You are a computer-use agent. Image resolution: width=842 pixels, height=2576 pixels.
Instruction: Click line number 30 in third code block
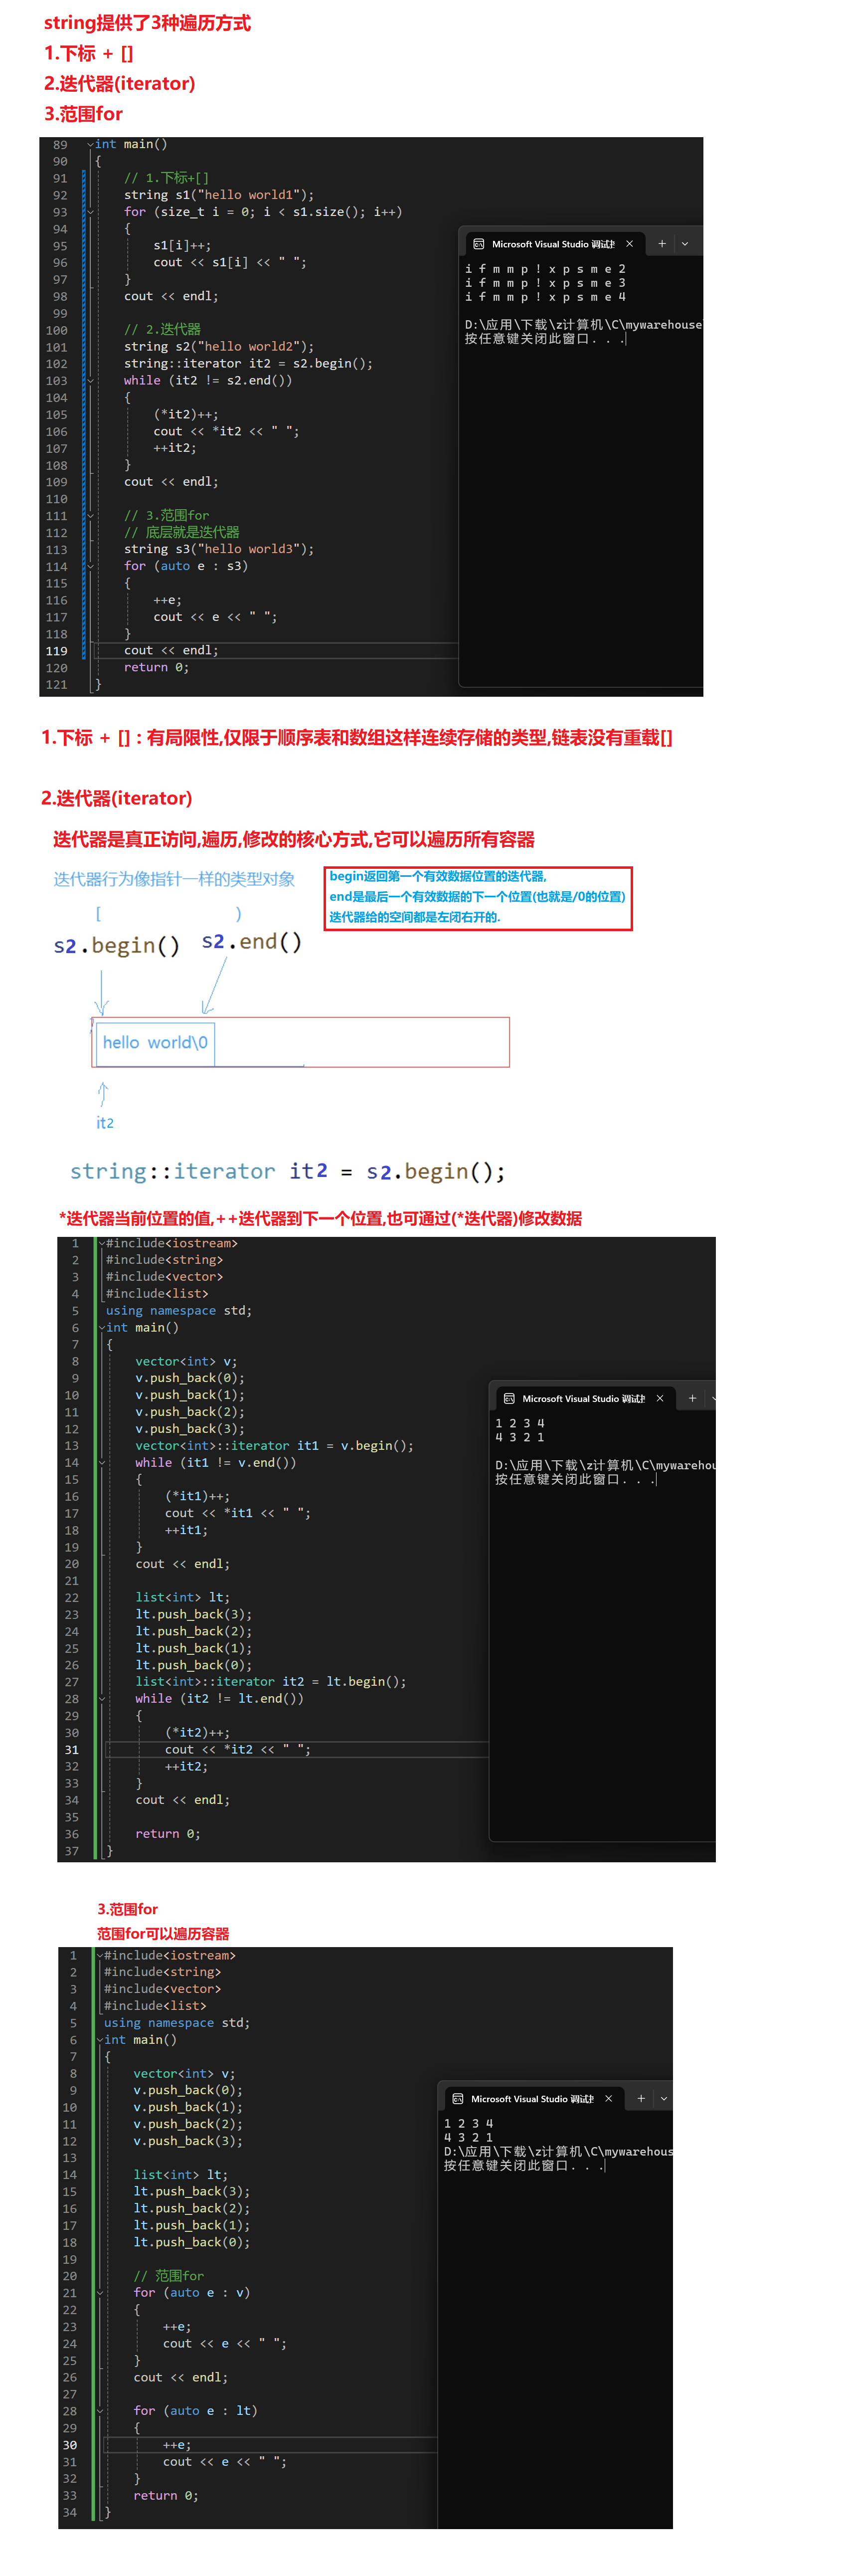pyautogui.click(x=70, y=2445)
